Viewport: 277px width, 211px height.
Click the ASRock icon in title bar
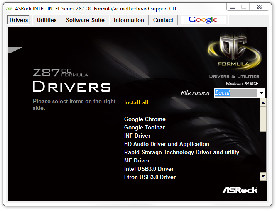(10, 9)
